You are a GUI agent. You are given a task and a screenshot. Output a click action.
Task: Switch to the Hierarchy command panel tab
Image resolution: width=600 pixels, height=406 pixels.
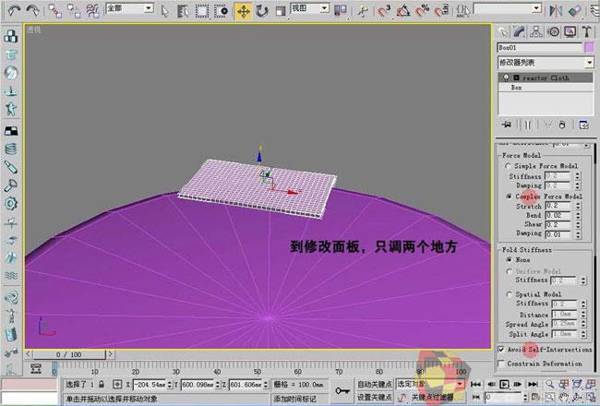click(536, 32)
